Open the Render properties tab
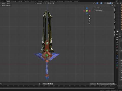The image size is (122, 91). click(x=117, y=37)
